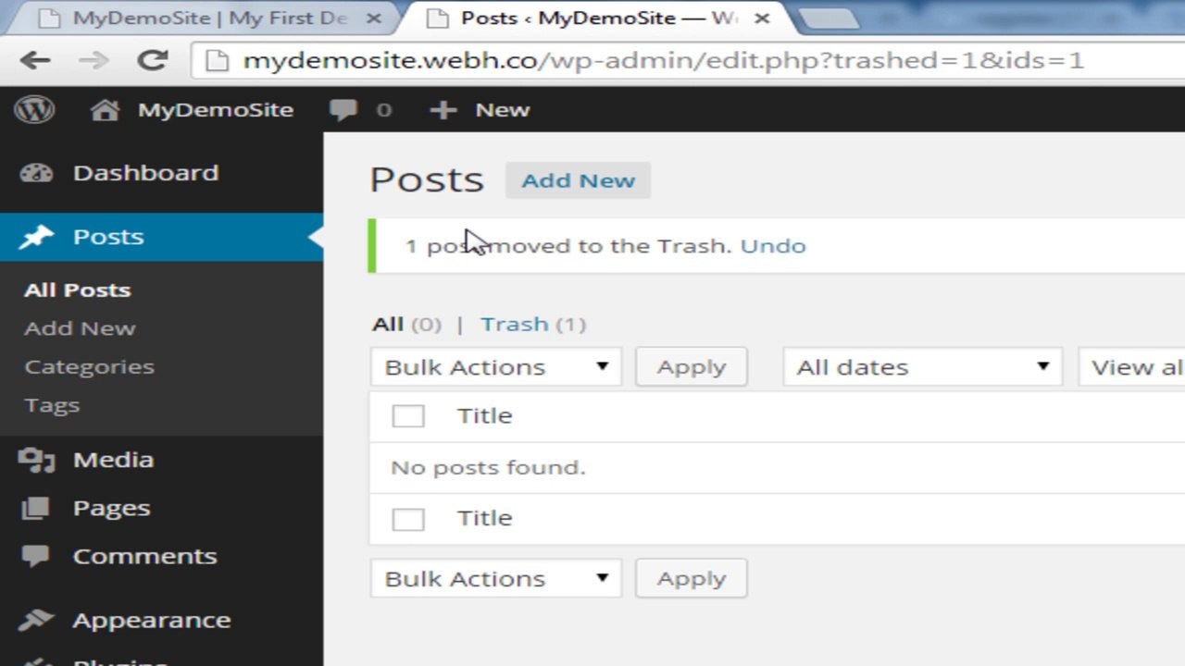Sort by top Title column header
1185x666 pixels.
(x=484, y=416)
